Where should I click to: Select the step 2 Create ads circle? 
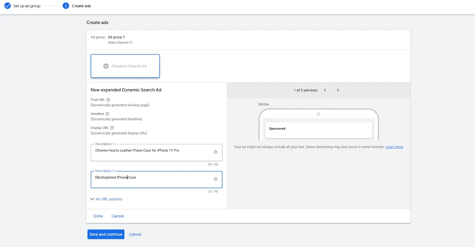click(x=66, y=6)
